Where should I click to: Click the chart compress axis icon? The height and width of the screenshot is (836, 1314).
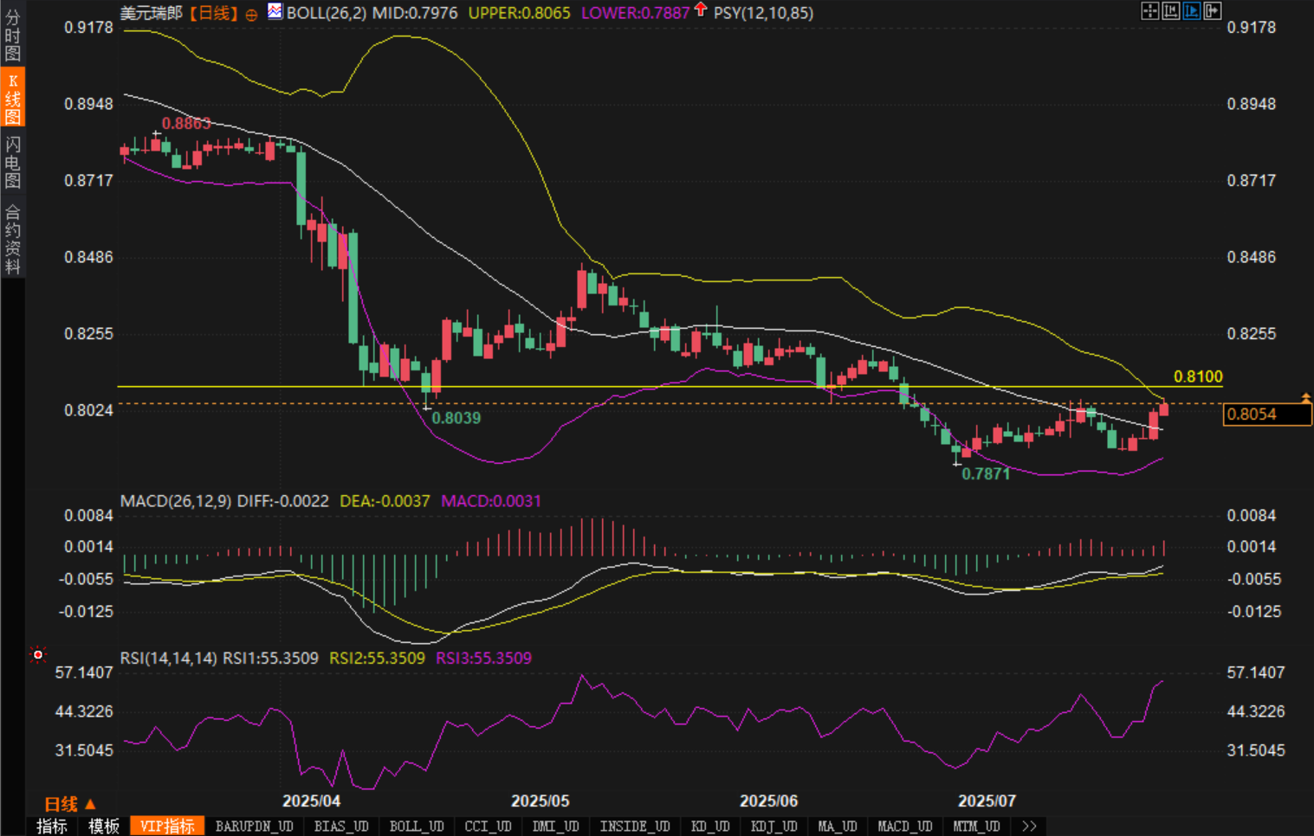1170,10
